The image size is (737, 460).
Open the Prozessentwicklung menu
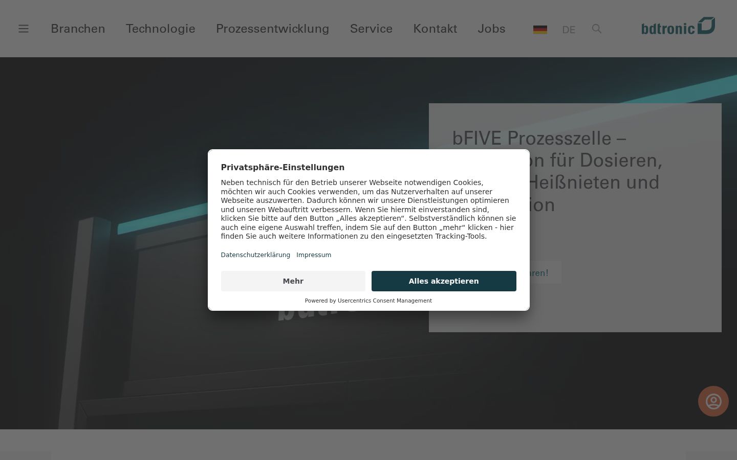[272, 29]
